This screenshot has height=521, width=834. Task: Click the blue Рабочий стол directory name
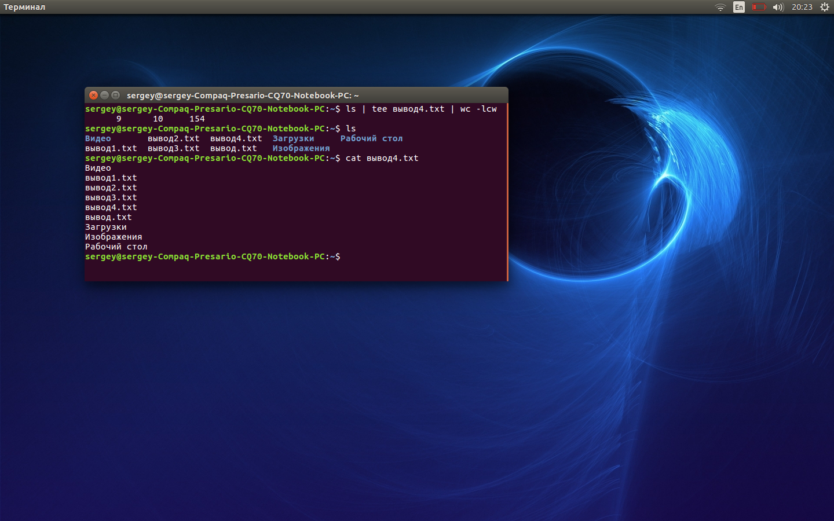[371, 138]
